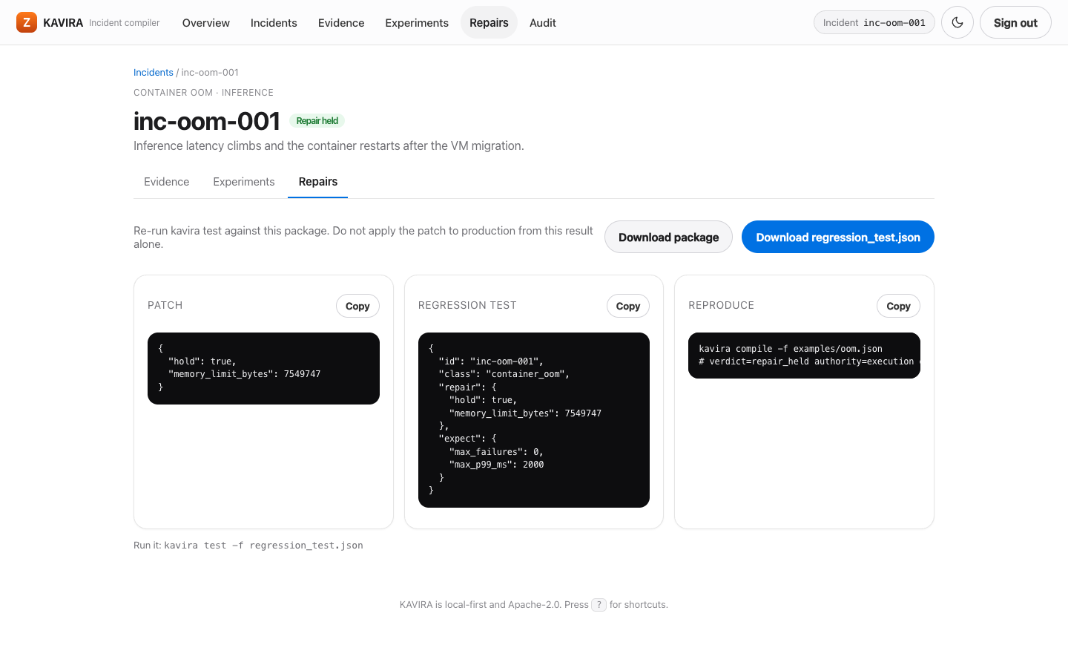
Task: Open the Audit nav item
Action: [x=543, y=22]
